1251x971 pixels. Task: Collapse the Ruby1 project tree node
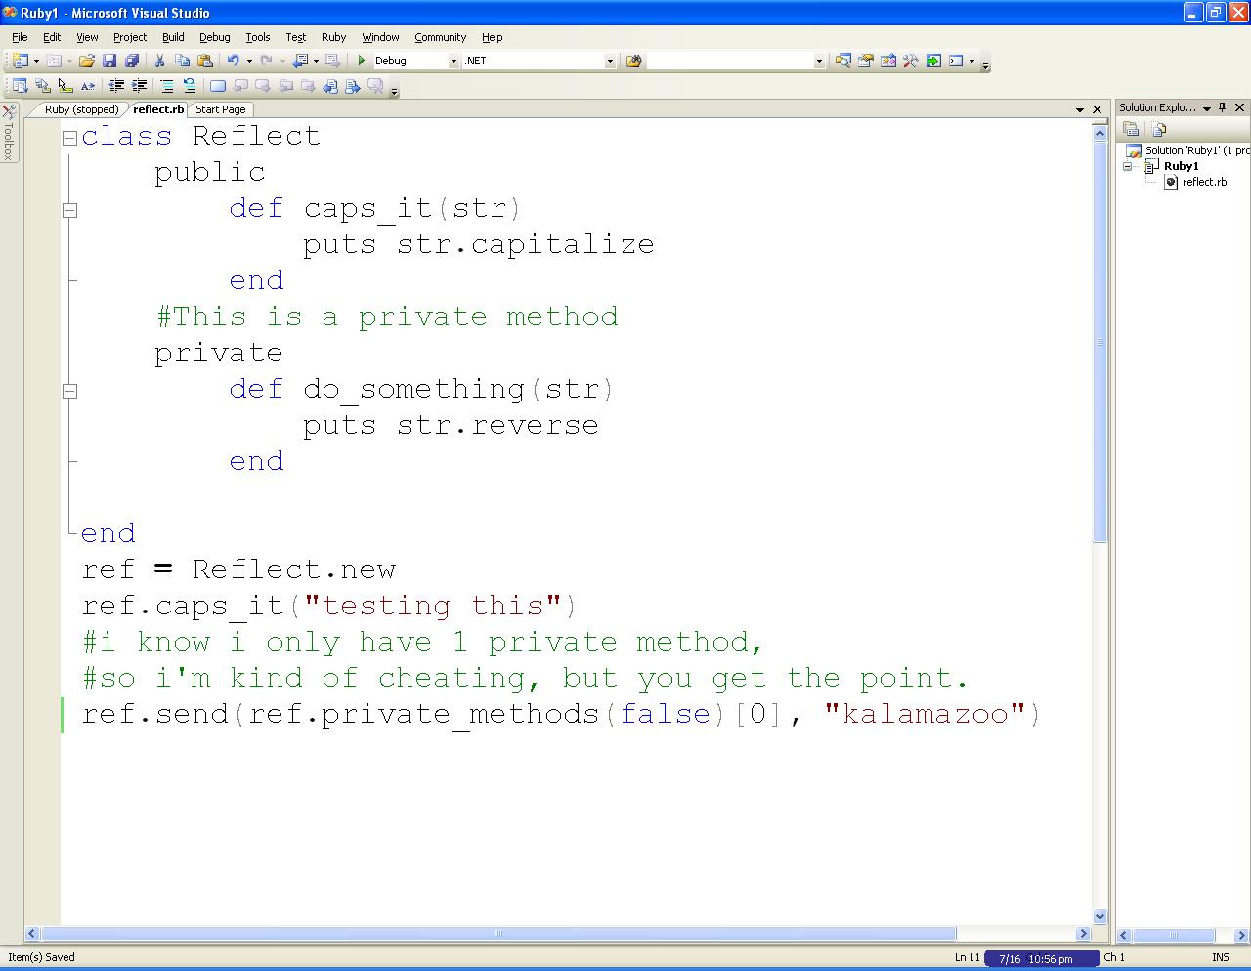[1127, 166]
